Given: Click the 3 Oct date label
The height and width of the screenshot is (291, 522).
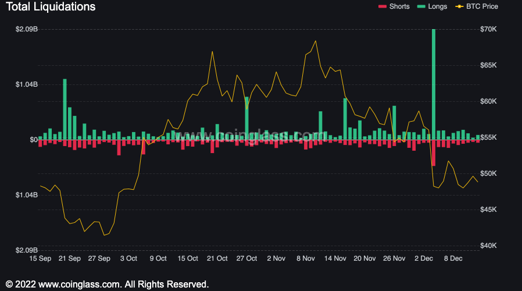Looking at the screenshot, I should (128, 258).
